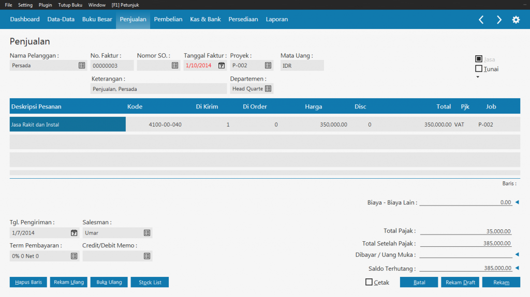Open customer lookup icon beside Persada
The width and height of the screenshot is (530, 297).
click(82, 66)
